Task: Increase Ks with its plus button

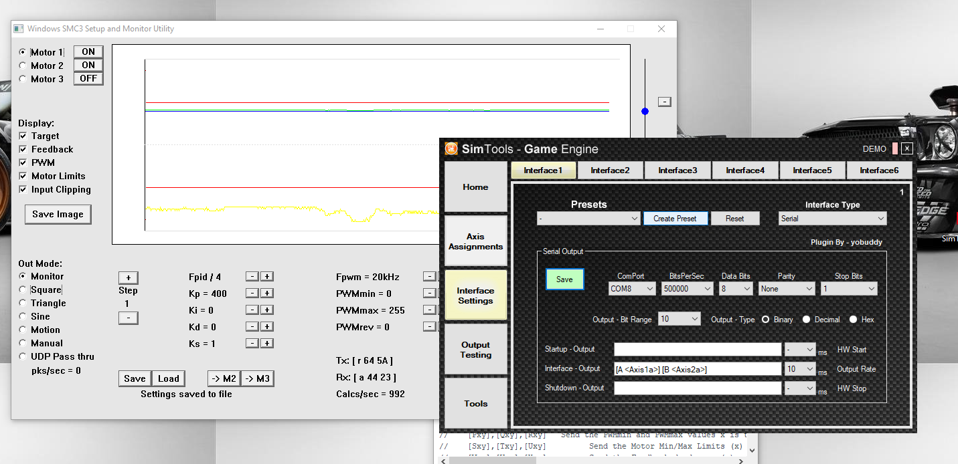Action: [x=266, y=343]
